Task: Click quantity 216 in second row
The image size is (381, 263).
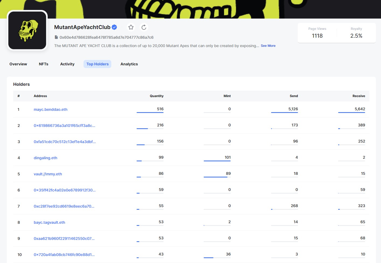Action: tap(160, 125)
